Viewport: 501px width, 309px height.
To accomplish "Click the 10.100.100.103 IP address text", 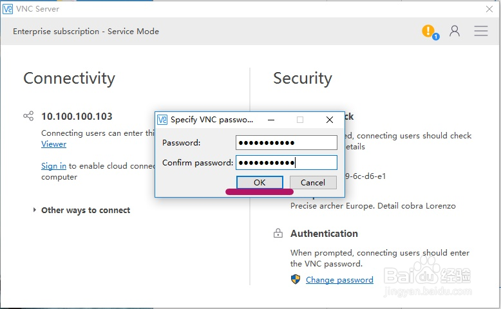I will click(x=77, y=117).
